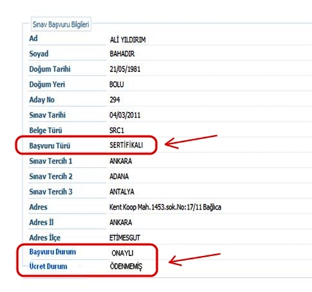Select Adres İl value ANKARA
Image resolution: width=312 pixels, height=292 pixels.
coord(121,223)
